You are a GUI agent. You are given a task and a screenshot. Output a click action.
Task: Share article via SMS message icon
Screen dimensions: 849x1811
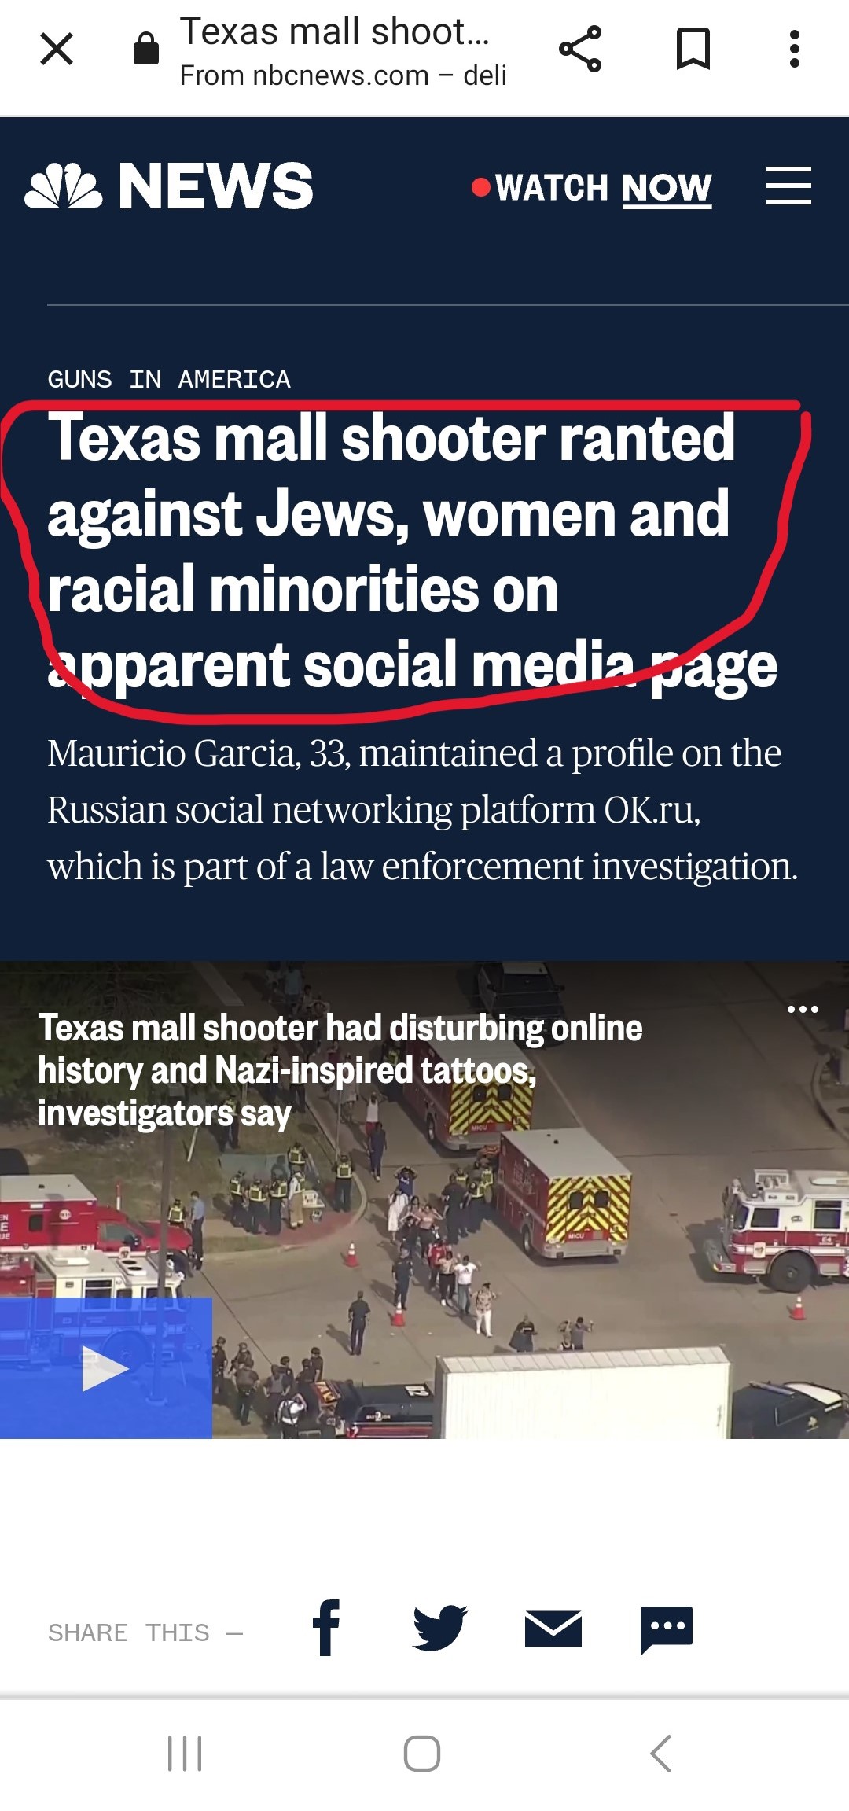[x=667, y=1630]
